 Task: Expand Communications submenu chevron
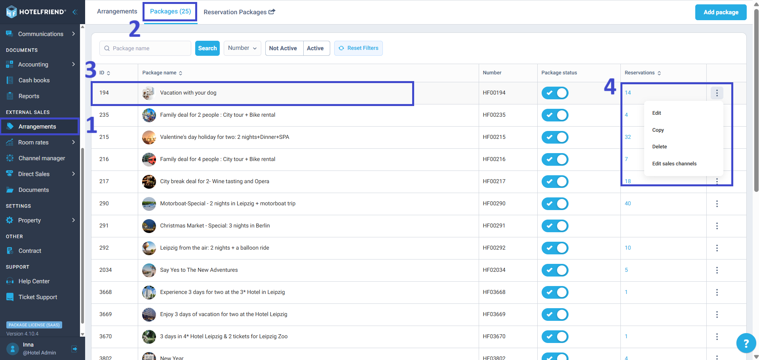[73, 34]
